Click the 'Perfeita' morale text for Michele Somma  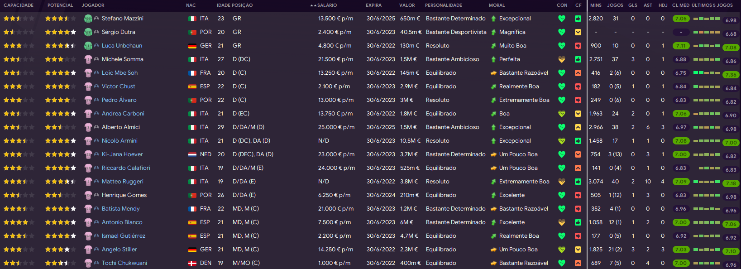[510, 59]
